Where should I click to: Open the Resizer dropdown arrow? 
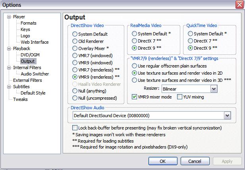click(x=214, y=89)
